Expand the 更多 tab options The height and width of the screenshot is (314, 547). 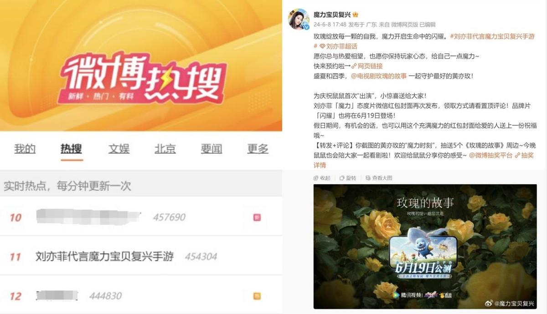click(258, 148)
